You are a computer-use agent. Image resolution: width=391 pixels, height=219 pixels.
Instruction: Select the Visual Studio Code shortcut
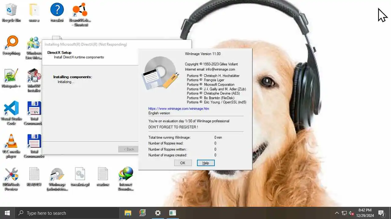click(11, 113)
